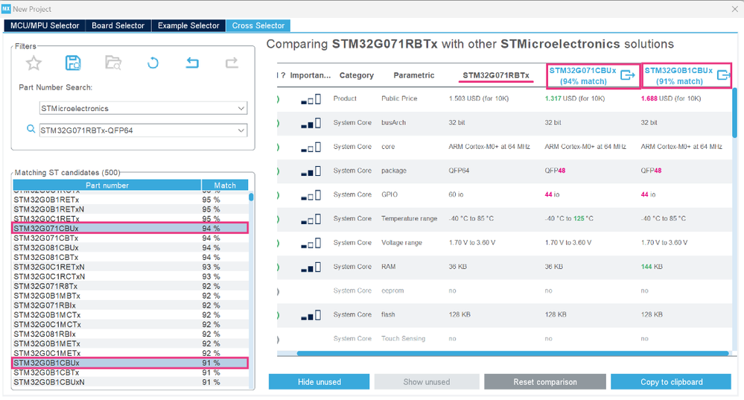This screenshot has width=744, height=400.
Task: Adjust importance level icon for package row
Action: click(311, 171)
